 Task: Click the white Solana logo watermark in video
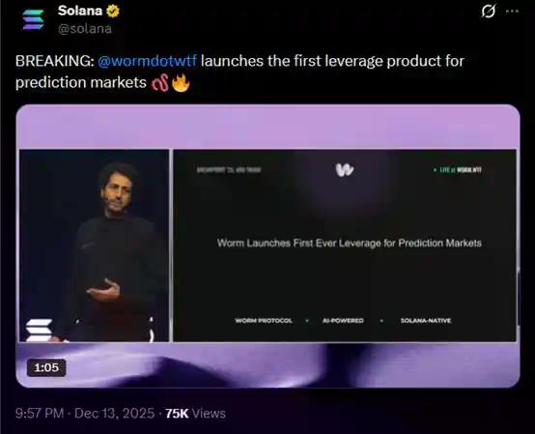(x=39, y=330)
